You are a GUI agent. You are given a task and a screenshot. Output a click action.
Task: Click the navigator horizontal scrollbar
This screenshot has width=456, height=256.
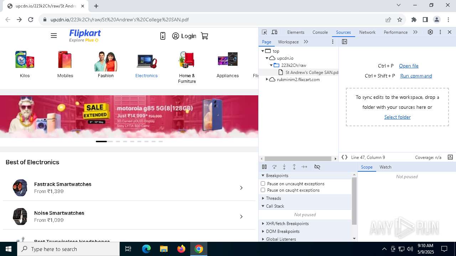coord(298,159)
